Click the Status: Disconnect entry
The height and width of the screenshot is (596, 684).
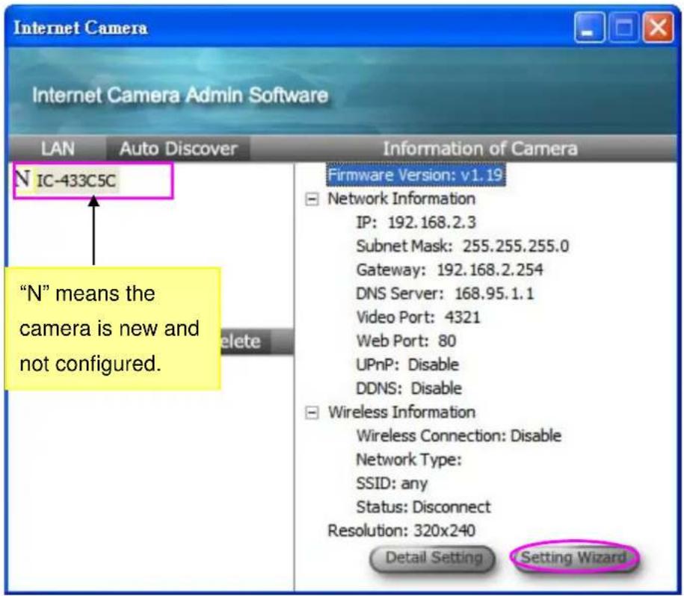tap(423, 507)
